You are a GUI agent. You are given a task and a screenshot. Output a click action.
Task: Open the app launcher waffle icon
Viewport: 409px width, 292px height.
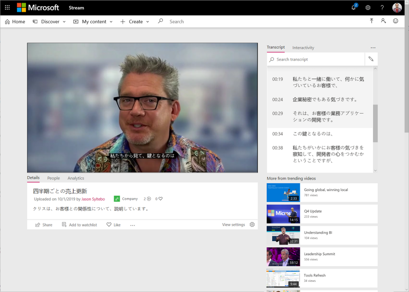7,7
